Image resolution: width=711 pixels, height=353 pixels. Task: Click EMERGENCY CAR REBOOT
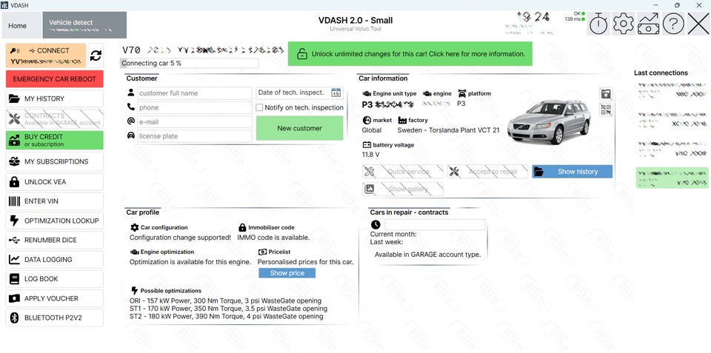click(x=54, y=79)
